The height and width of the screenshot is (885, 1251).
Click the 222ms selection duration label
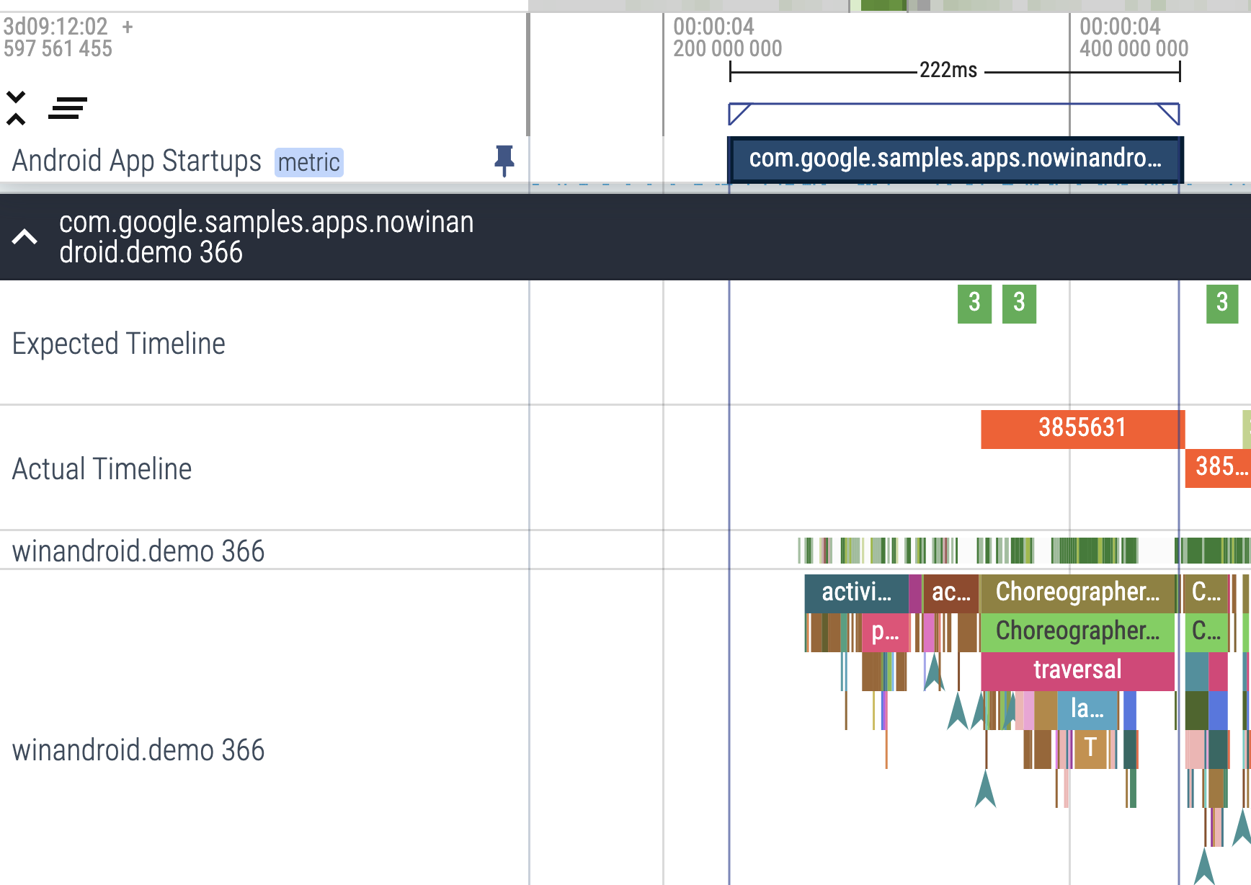(x=948, y=71)
